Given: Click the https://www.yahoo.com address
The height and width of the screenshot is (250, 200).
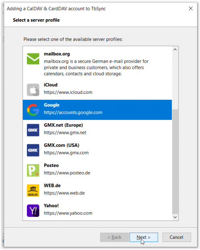Looking at the screenshot, I should pyautogui.click(x=68, y=213).
